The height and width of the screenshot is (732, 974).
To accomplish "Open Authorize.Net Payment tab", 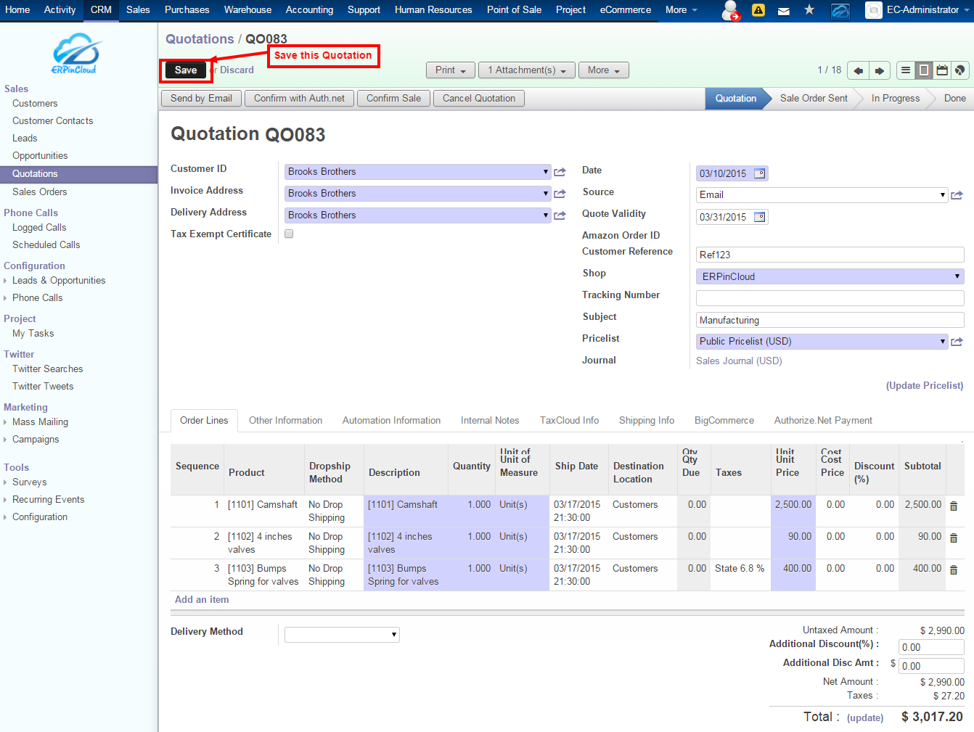I will pos(823,421).
